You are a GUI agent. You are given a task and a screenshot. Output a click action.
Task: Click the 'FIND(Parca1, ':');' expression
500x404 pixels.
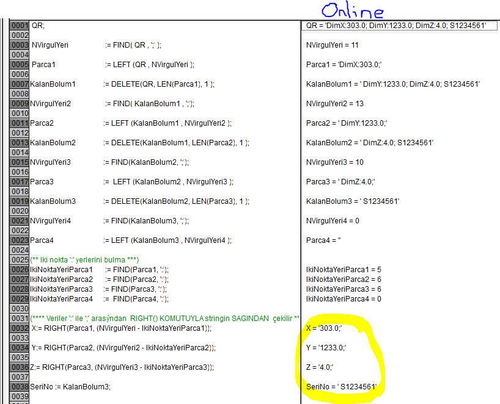[141, 270]
